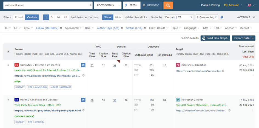Click the orange search magnifier button

pos(168,5)
